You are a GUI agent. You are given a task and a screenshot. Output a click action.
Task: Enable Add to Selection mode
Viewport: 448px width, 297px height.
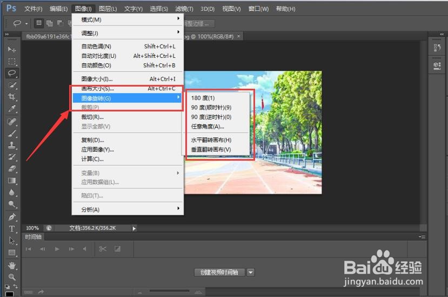(x=49, y=23)
